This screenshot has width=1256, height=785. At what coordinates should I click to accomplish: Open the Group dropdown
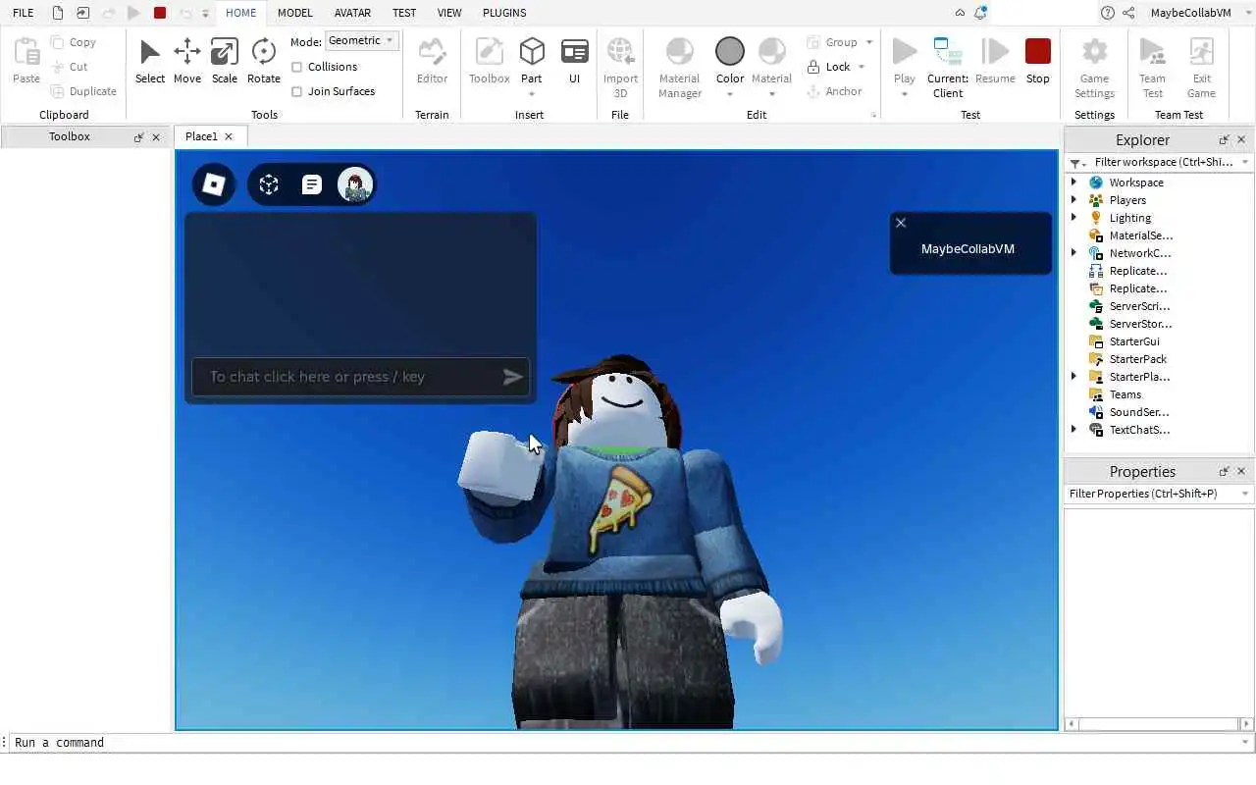(869, 42)
